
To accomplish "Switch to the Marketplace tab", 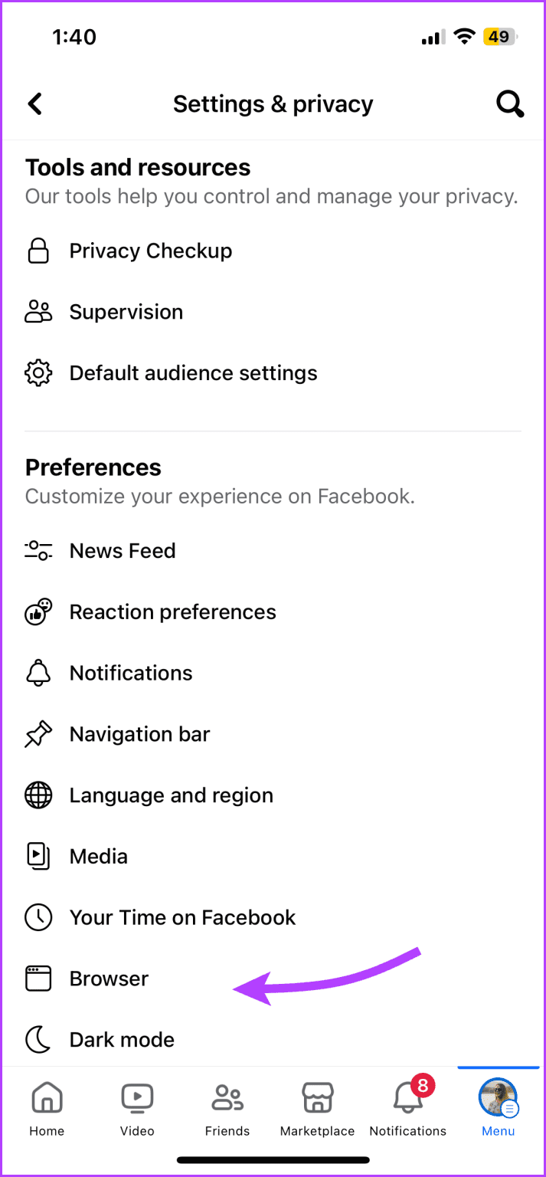I will tap(317, 1107).
